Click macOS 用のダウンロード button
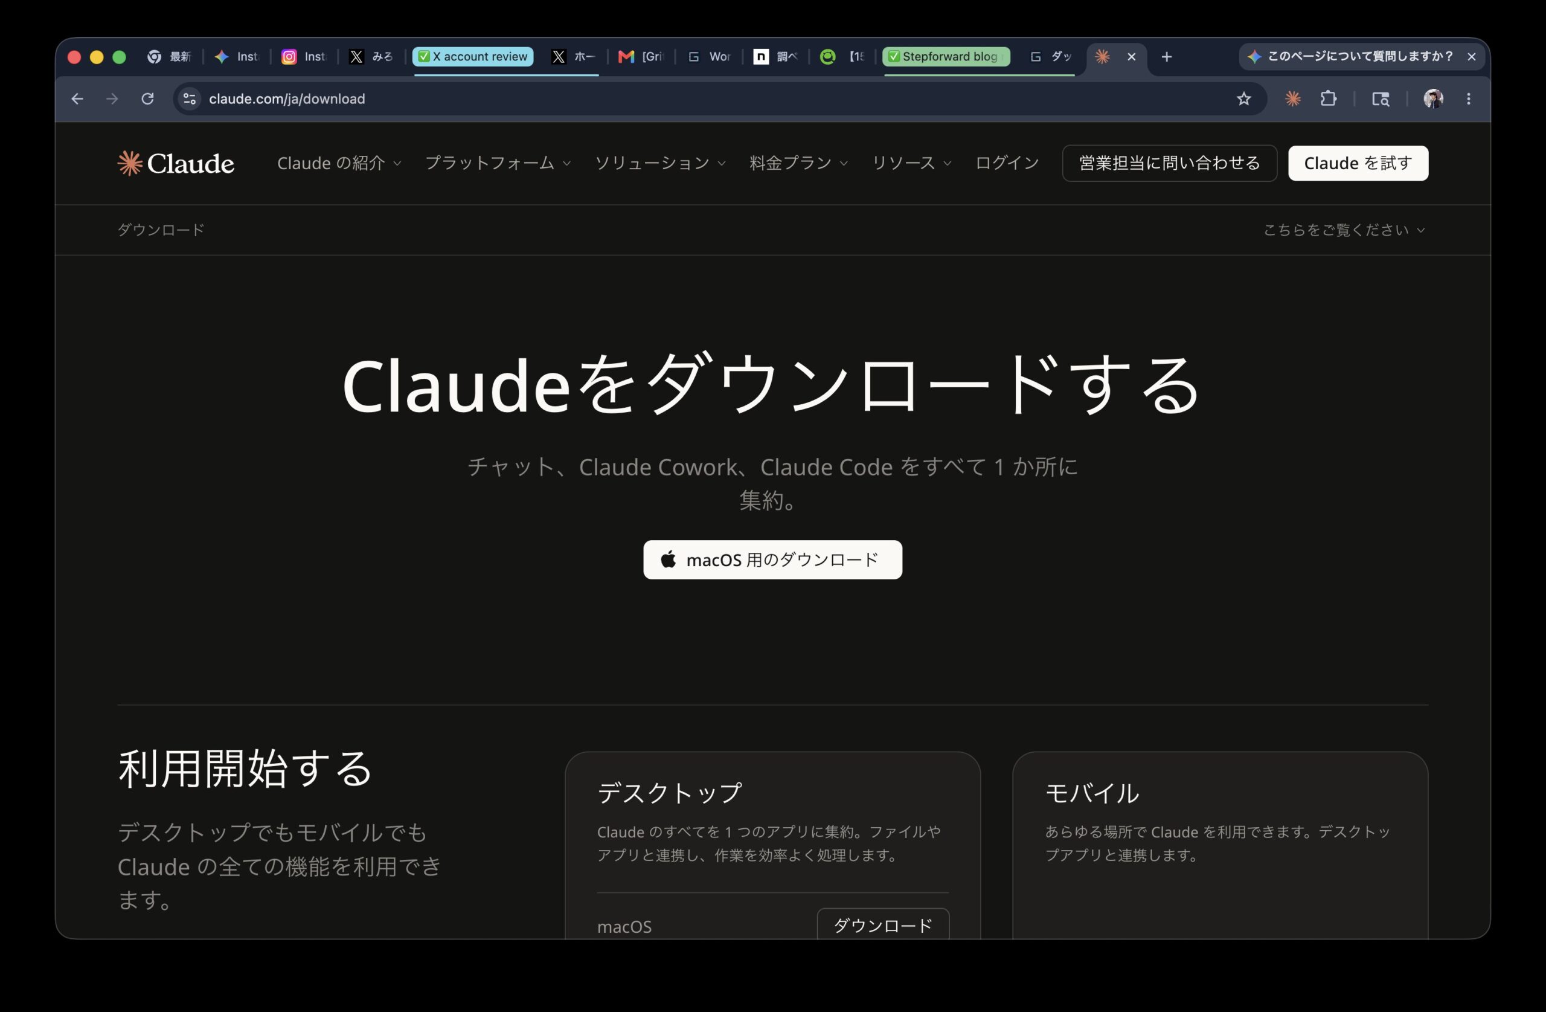Image resolution: width=1546 pixels, height=1012 pixels. (x=772, y=559)
